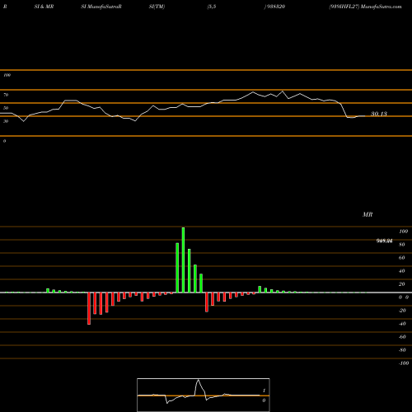The width and height of the screenshot is (412, 412).
Task: Click the longest red histogram bar
Action: pyautogui.click(x=89, y=308)
